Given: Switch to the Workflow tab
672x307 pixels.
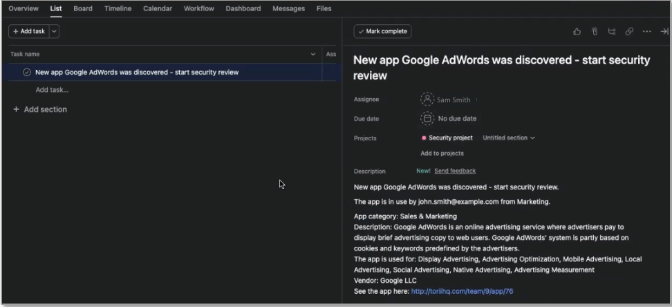Looking at the screenshot, I should click(199, 8).
